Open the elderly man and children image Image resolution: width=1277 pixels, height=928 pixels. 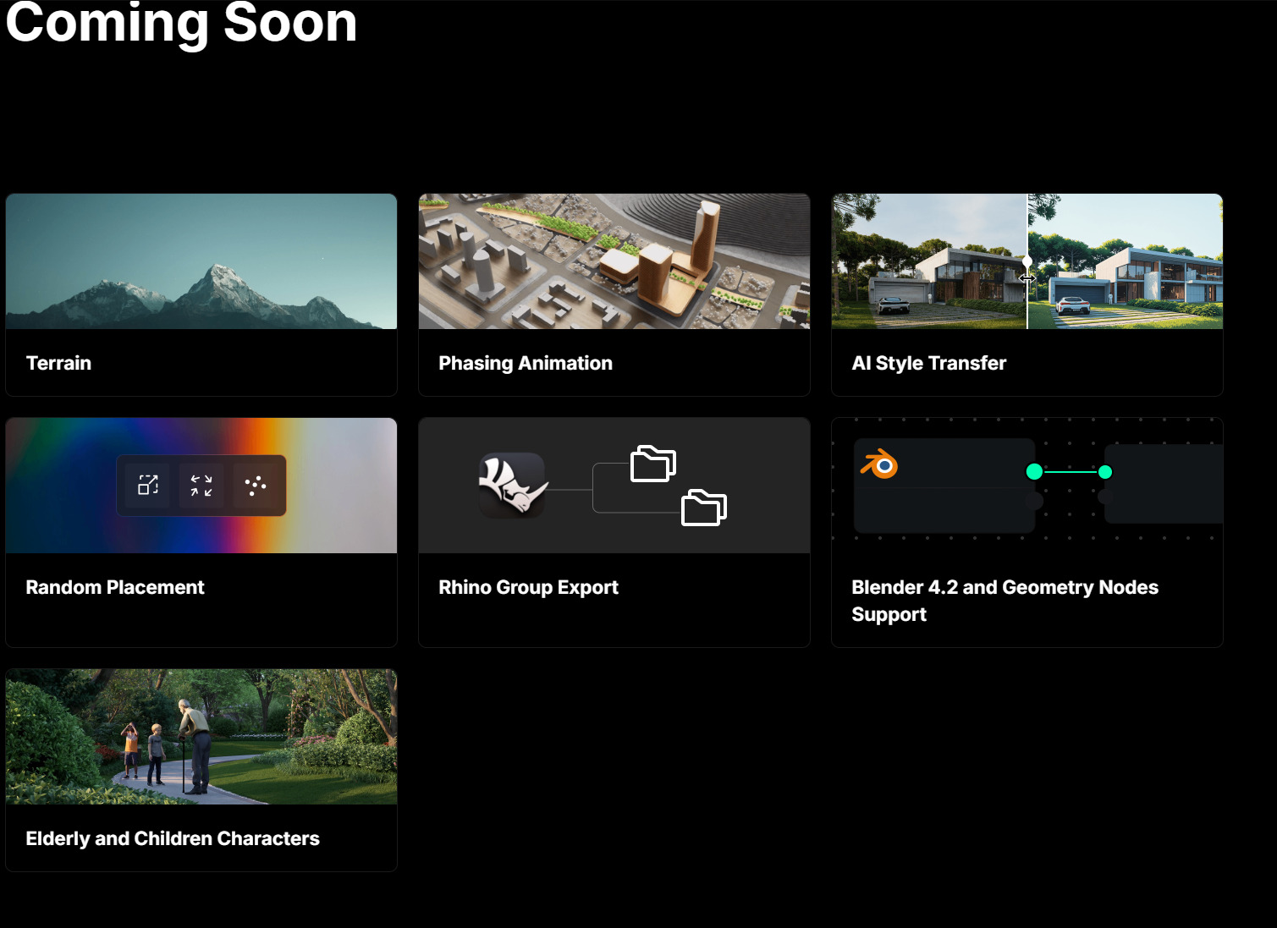pos(201,736)
